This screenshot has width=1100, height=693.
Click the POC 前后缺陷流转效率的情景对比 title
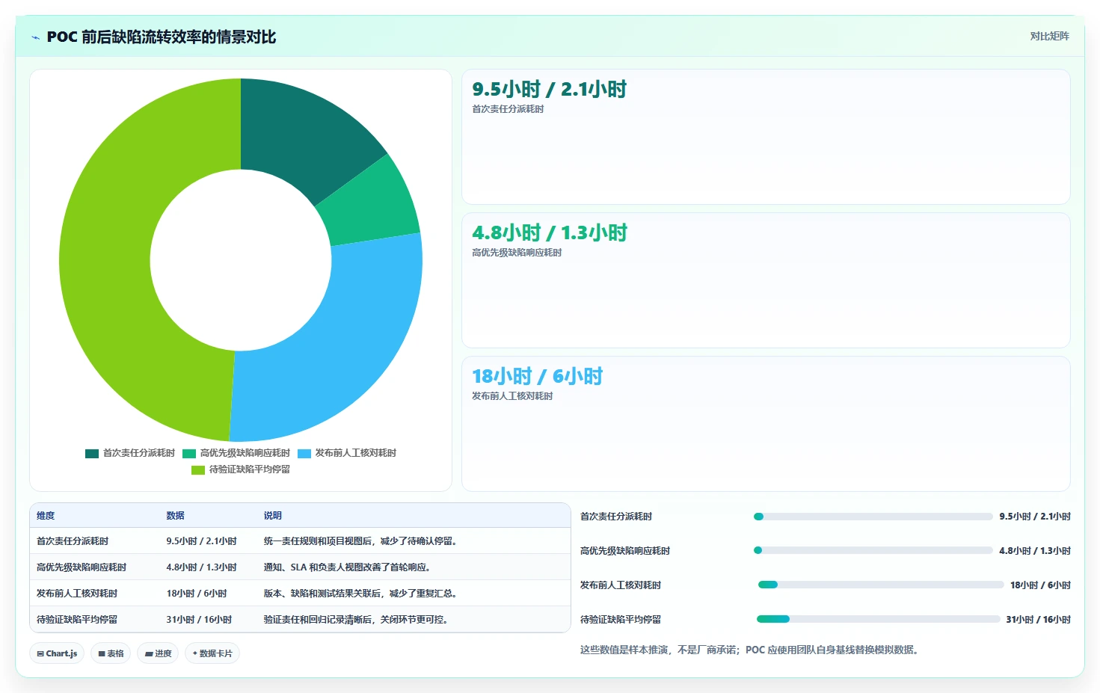click(x=162, y=37)
